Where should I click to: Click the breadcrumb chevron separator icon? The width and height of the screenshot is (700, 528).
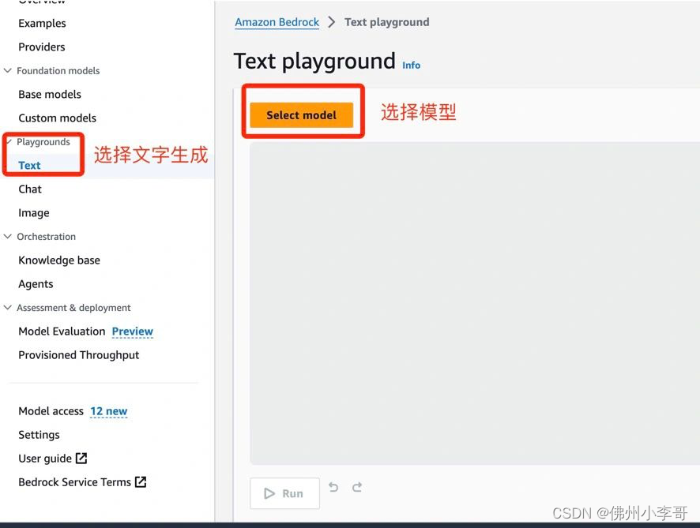point(331,22)
